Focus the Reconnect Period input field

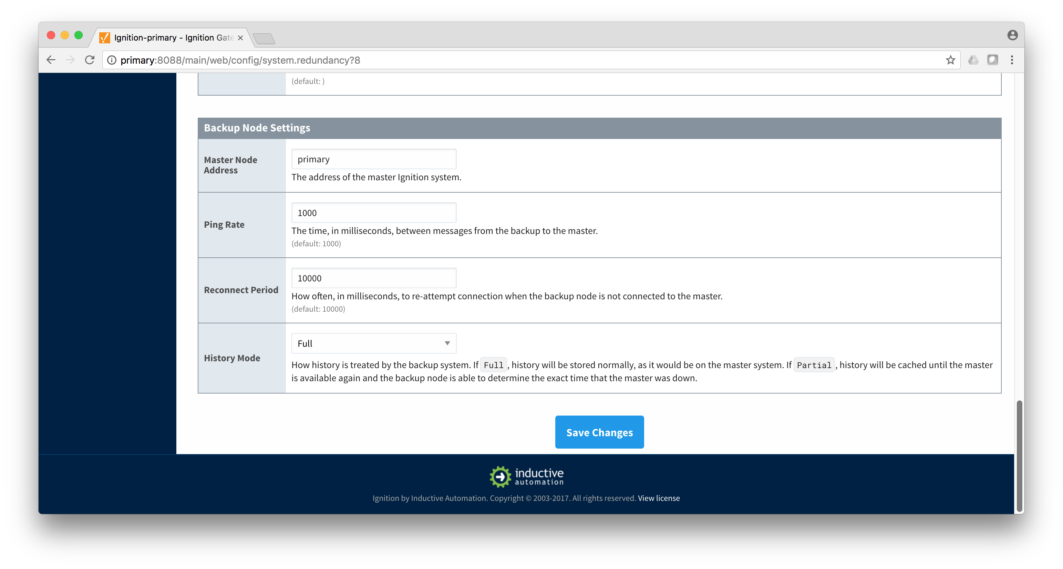374,278
